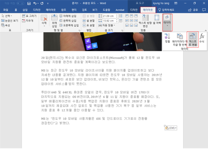Select align center icon
This screenshot has height=149, width=208.
coord(132,20)
